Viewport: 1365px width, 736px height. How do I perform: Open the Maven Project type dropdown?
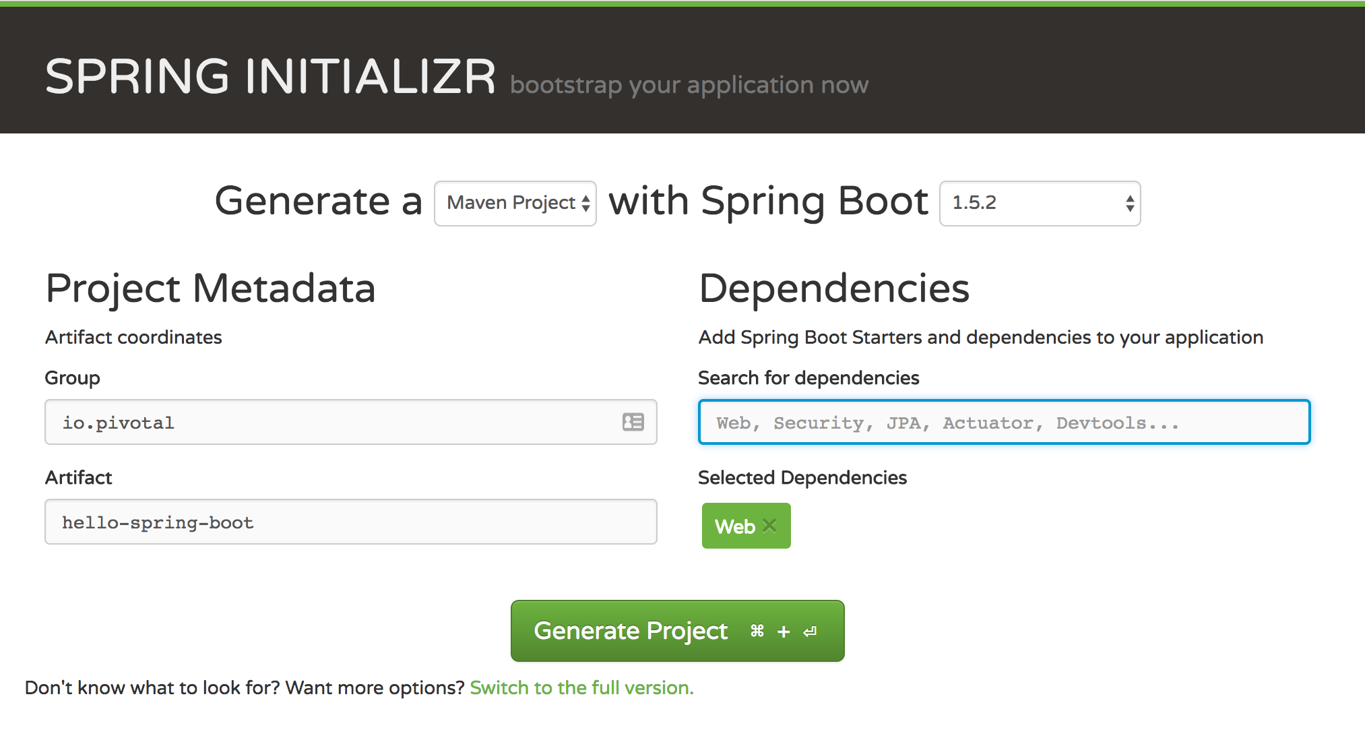click(515, 203)
